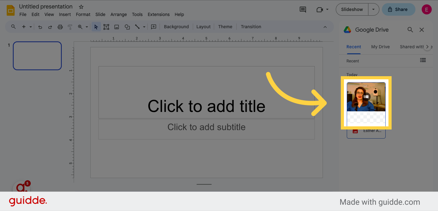Click the Redo icon

[x=50, y=27]
